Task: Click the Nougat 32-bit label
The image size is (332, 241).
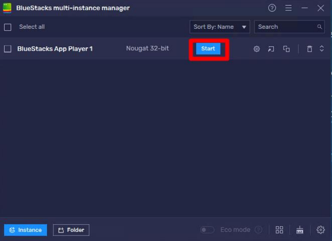Action: pos(147,48)
